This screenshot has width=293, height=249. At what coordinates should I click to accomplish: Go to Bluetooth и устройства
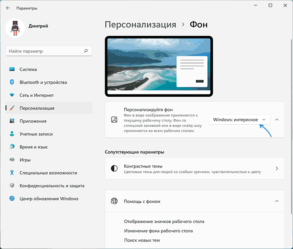[49, 82]
